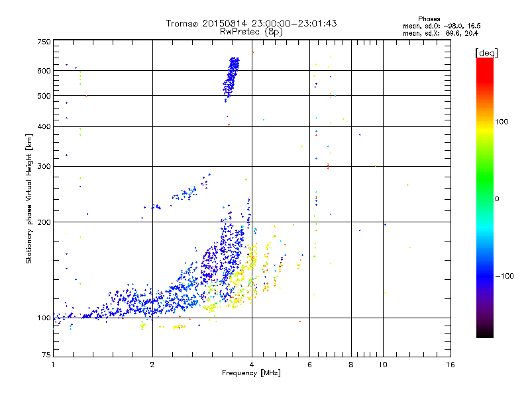Click the green middle of the phase colorbar
Viewport: 530px width, 397px height.
click(485, 183)
